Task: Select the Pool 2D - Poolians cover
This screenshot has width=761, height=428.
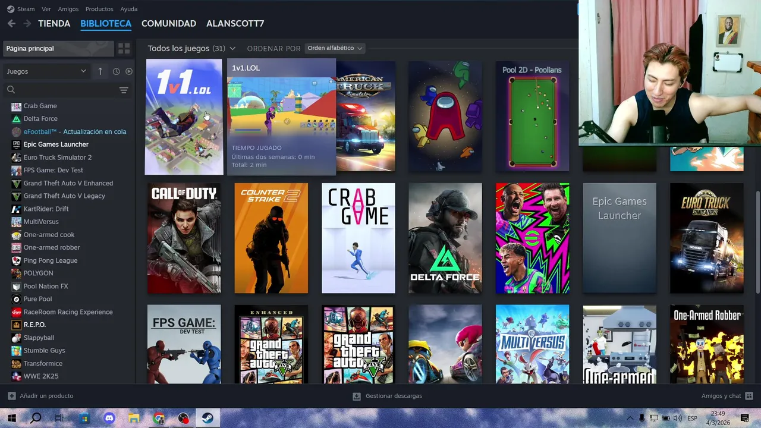Action: (x=533, y=117)
